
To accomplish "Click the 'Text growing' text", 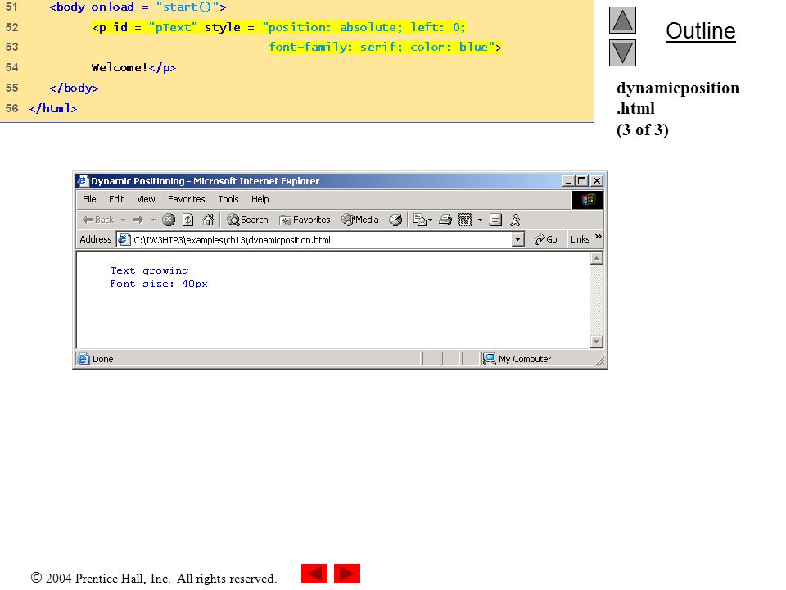I will click(149, 270).
